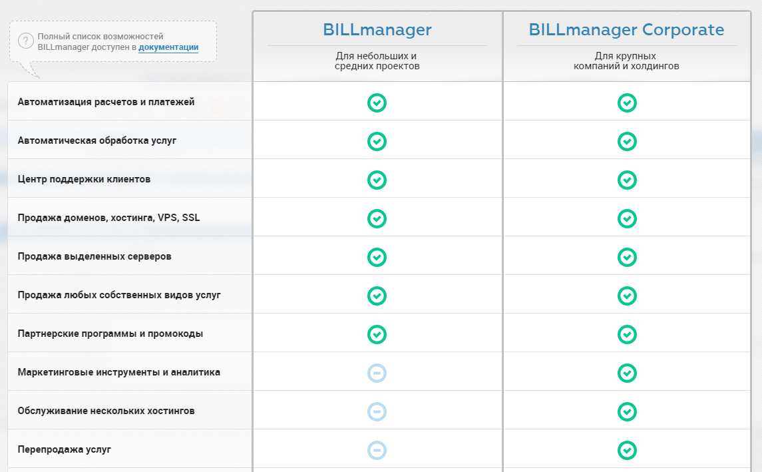This screenshot has height=472, width=762.
Task: Click the question mark help icon
Action: pyautogui.click(x=25, y=41)
